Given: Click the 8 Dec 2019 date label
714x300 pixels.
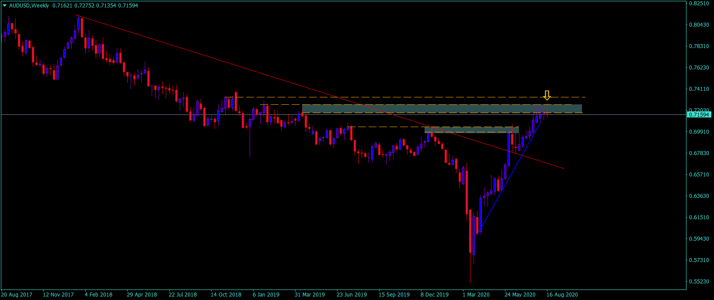Looking at the screenshot, I should pos(435,295).
